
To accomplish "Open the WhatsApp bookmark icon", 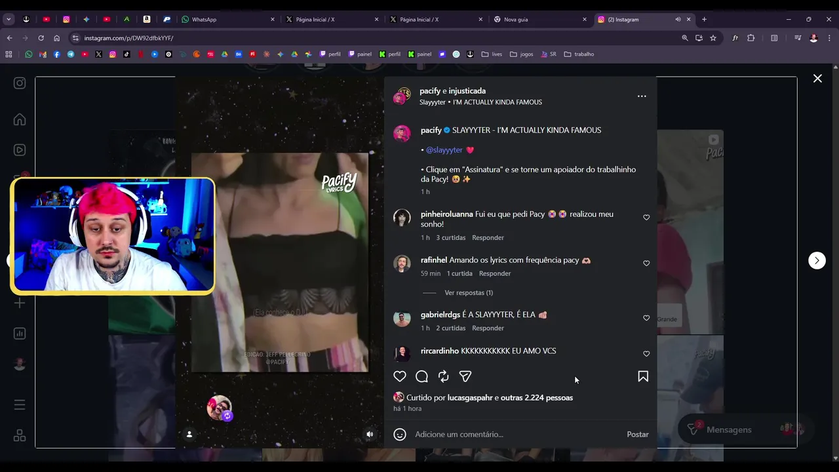I will [x=29, y=54].
